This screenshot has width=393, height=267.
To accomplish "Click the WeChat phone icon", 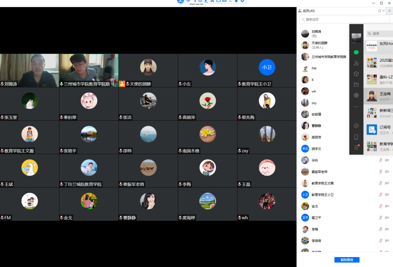I will [x=356, y=137].
